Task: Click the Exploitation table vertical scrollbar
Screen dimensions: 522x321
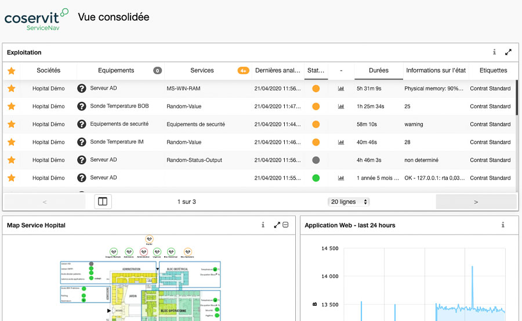Action: click(x=517, y=97)
